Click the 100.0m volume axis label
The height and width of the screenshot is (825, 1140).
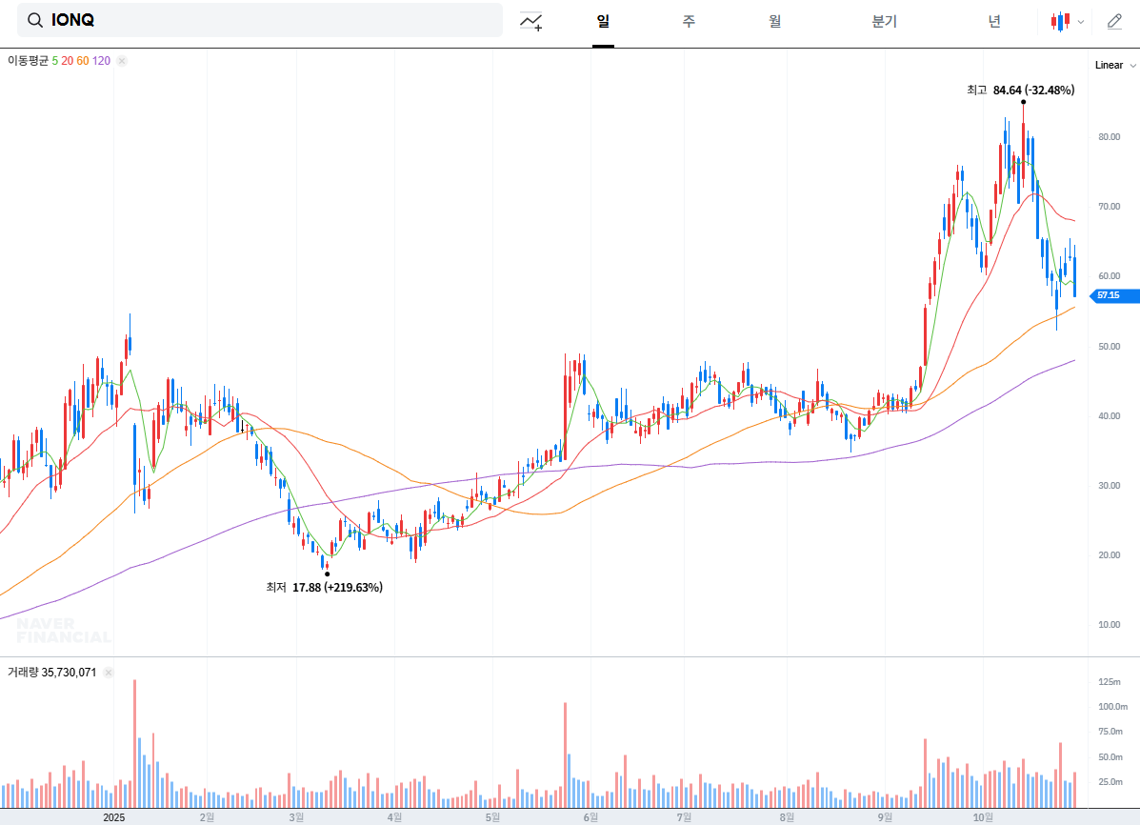(1112, 707)
